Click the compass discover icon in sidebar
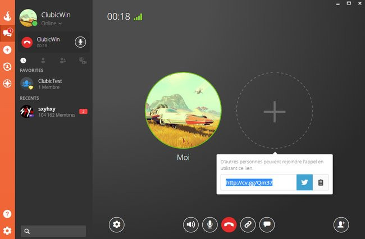This screenshot has height=239, width=365. (x=7, y=84)
